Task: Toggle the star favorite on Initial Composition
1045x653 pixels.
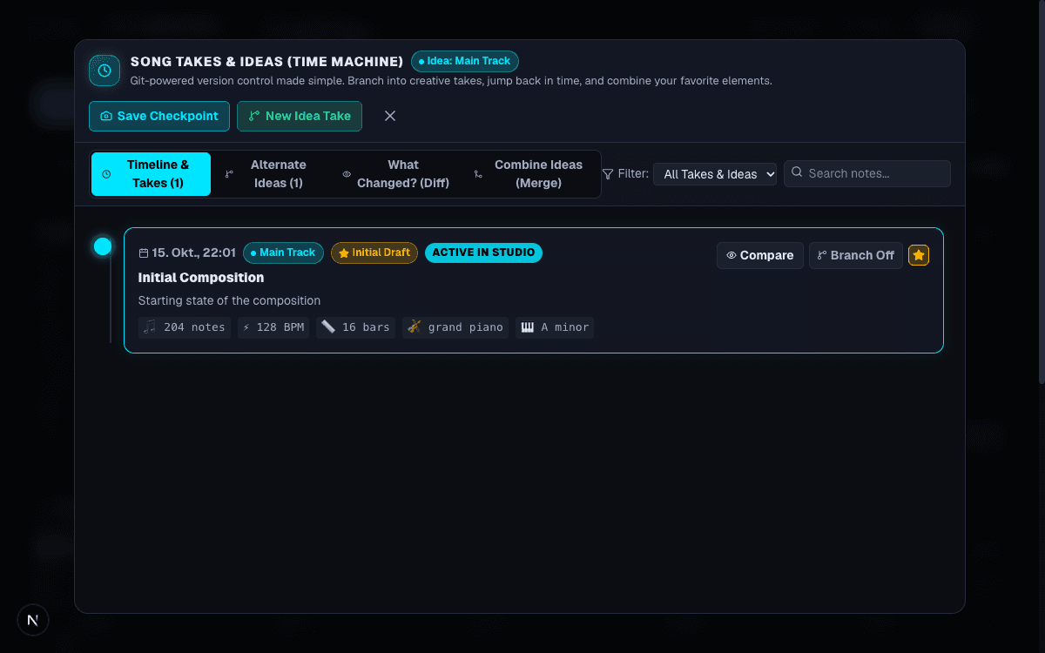Action: point(919,255)
